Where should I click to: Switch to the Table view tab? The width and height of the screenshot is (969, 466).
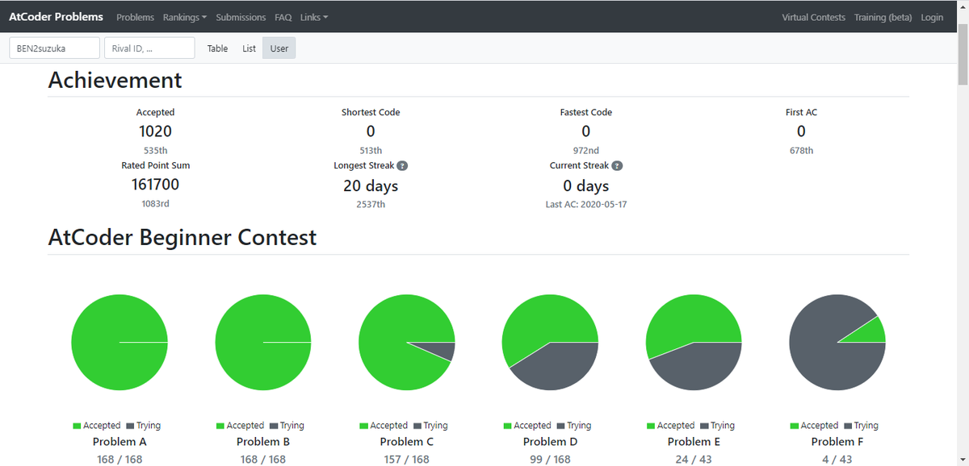(217, 48)
